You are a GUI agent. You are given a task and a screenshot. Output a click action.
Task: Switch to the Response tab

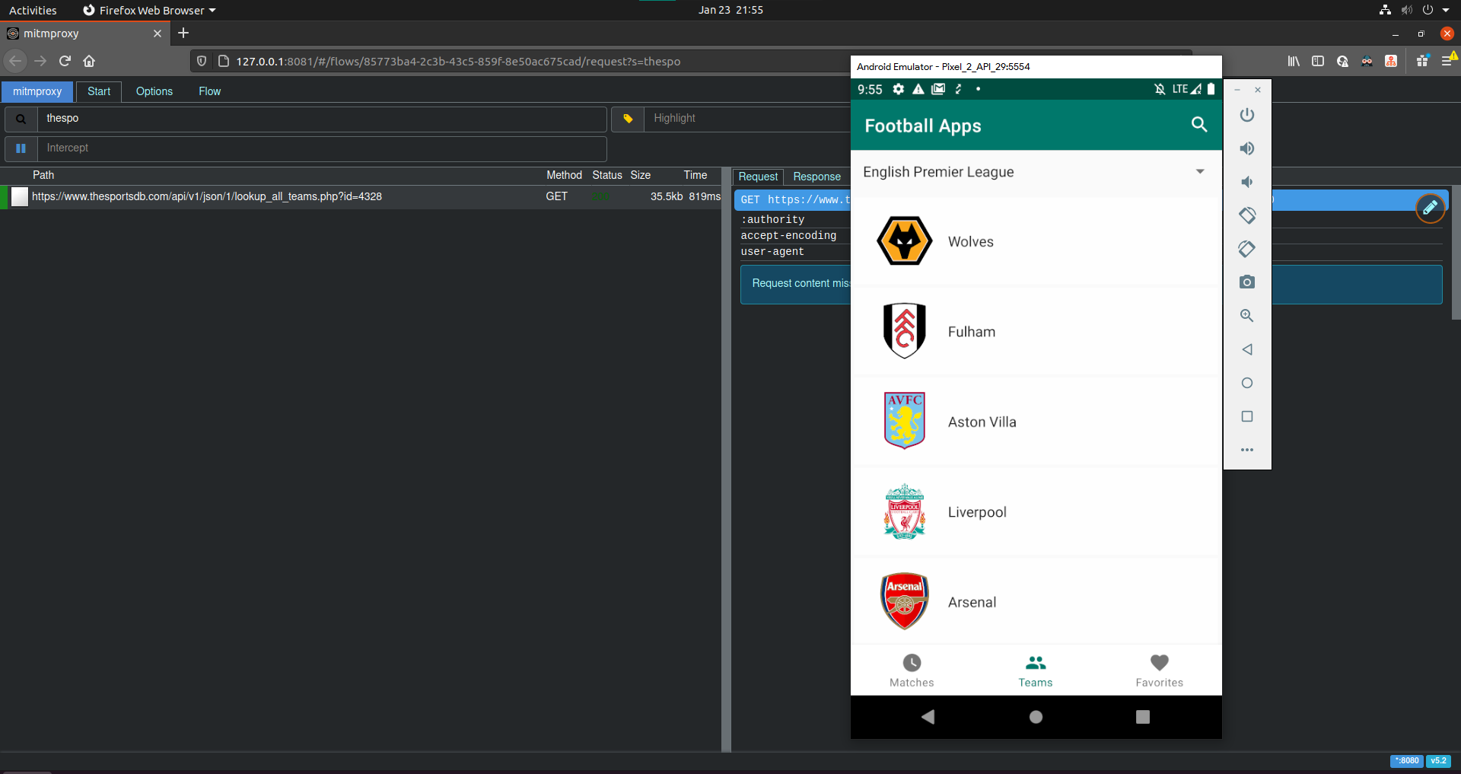(816, 177)
